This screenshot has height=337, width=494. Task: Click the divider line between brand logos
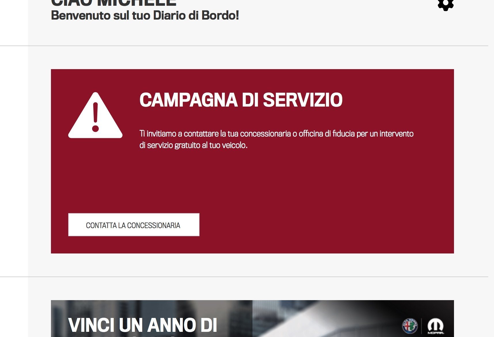422,326
